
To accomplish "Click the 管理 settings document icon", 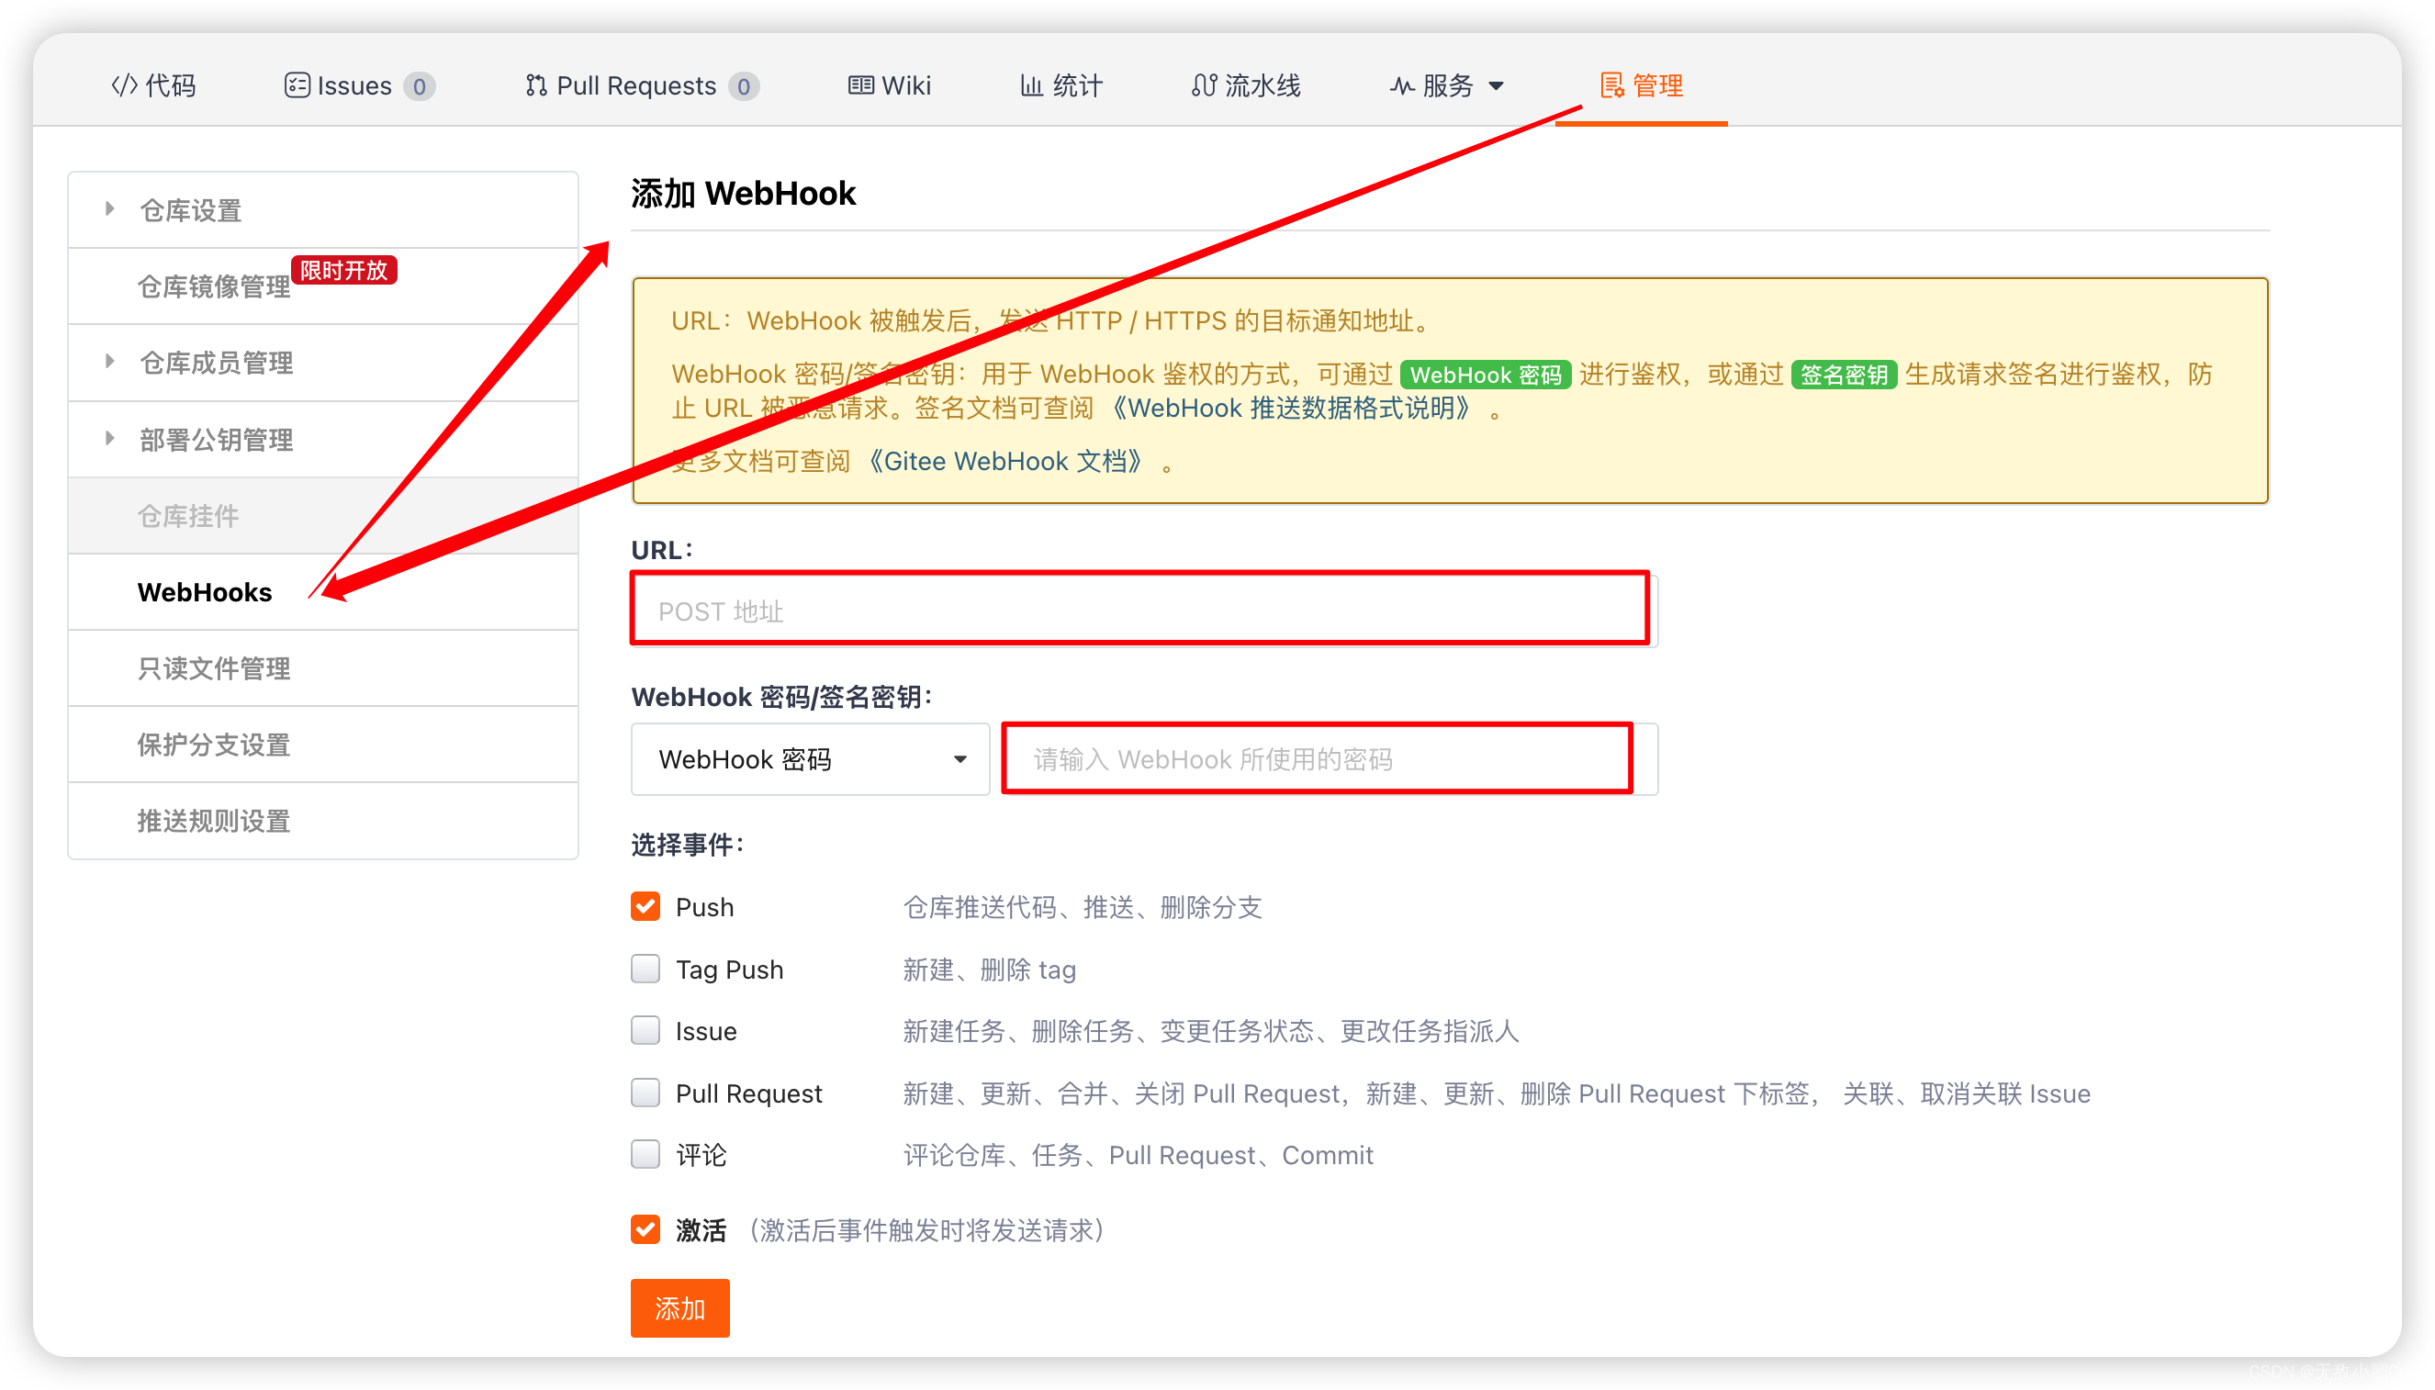I will point(1611,85).
